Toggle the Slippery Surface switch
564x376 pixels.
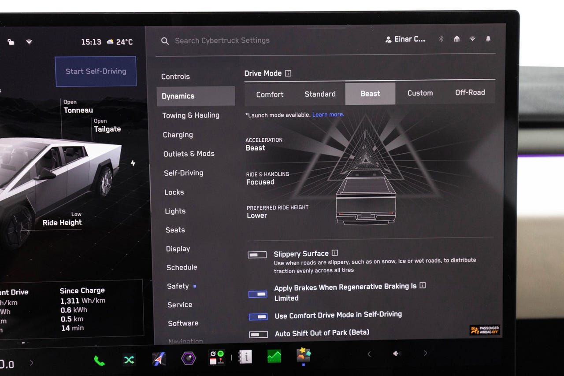point(257,254)
